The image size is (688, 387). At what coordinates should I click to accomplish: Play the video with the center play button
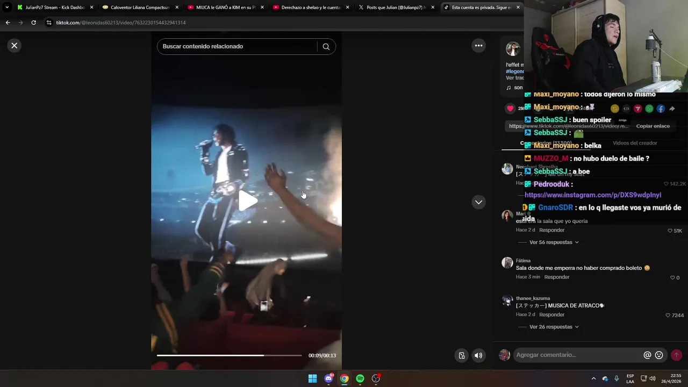pyautogui.click(x=247, y=200)
